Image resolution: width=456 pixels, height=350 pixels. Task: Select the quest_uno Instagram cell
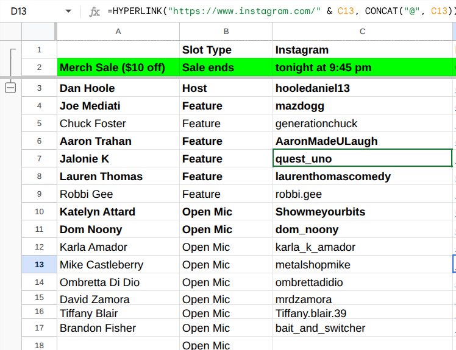[362, 159]
